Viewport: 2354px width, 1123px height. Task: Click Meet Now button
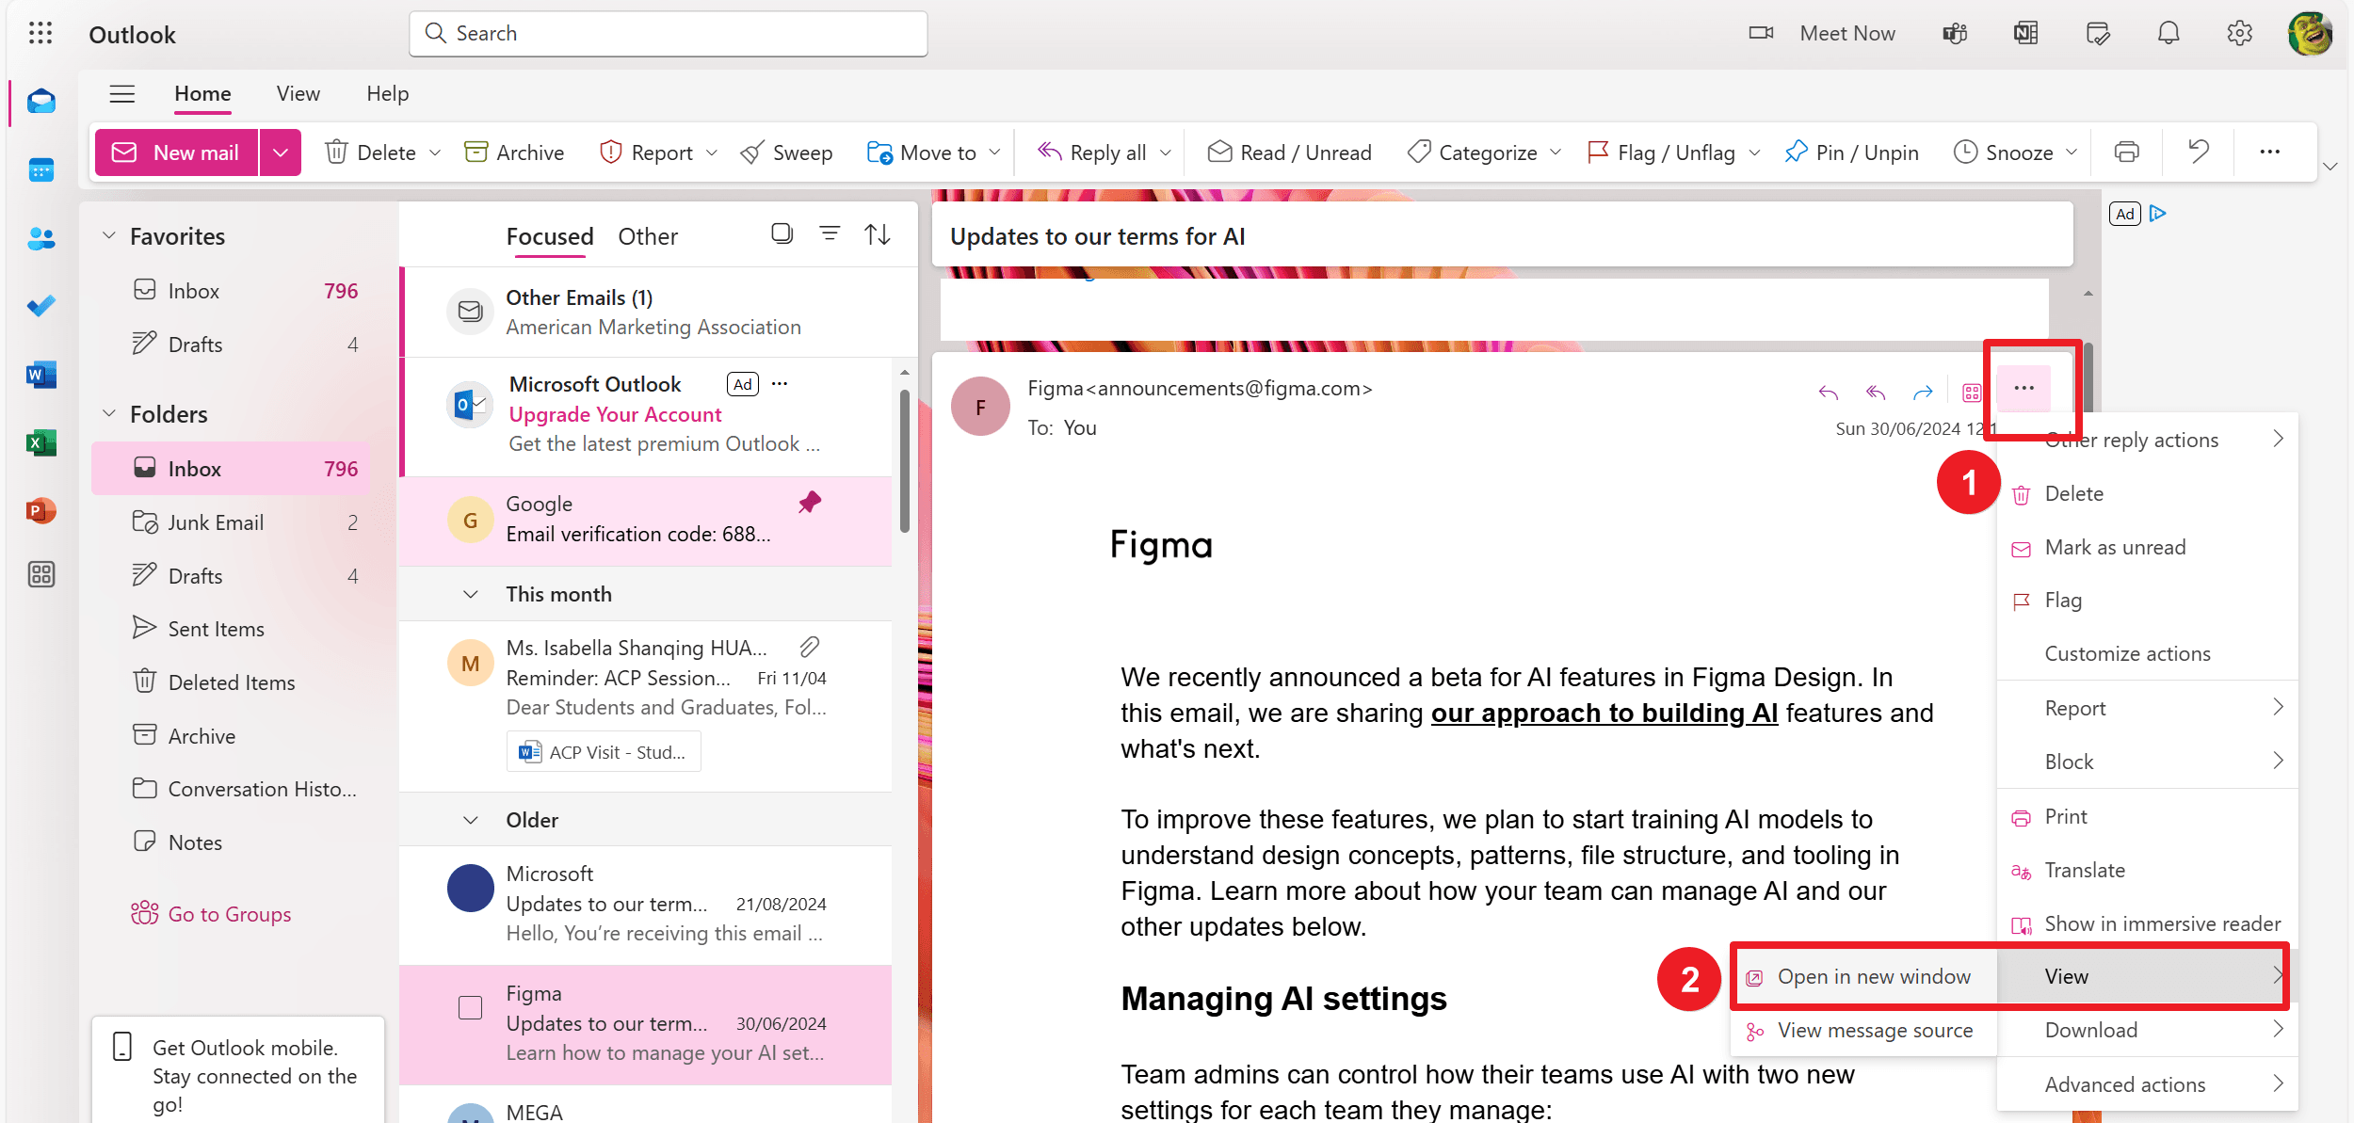click(x=1822, y=34)
